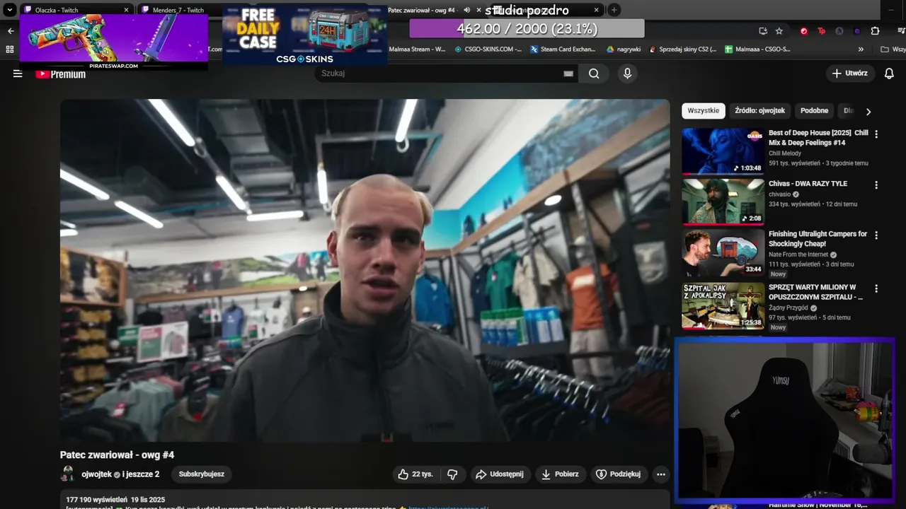The width and height of the screenshot is (906, 509).
Task: Go back with browser back arrow
Action: (10, 31)
